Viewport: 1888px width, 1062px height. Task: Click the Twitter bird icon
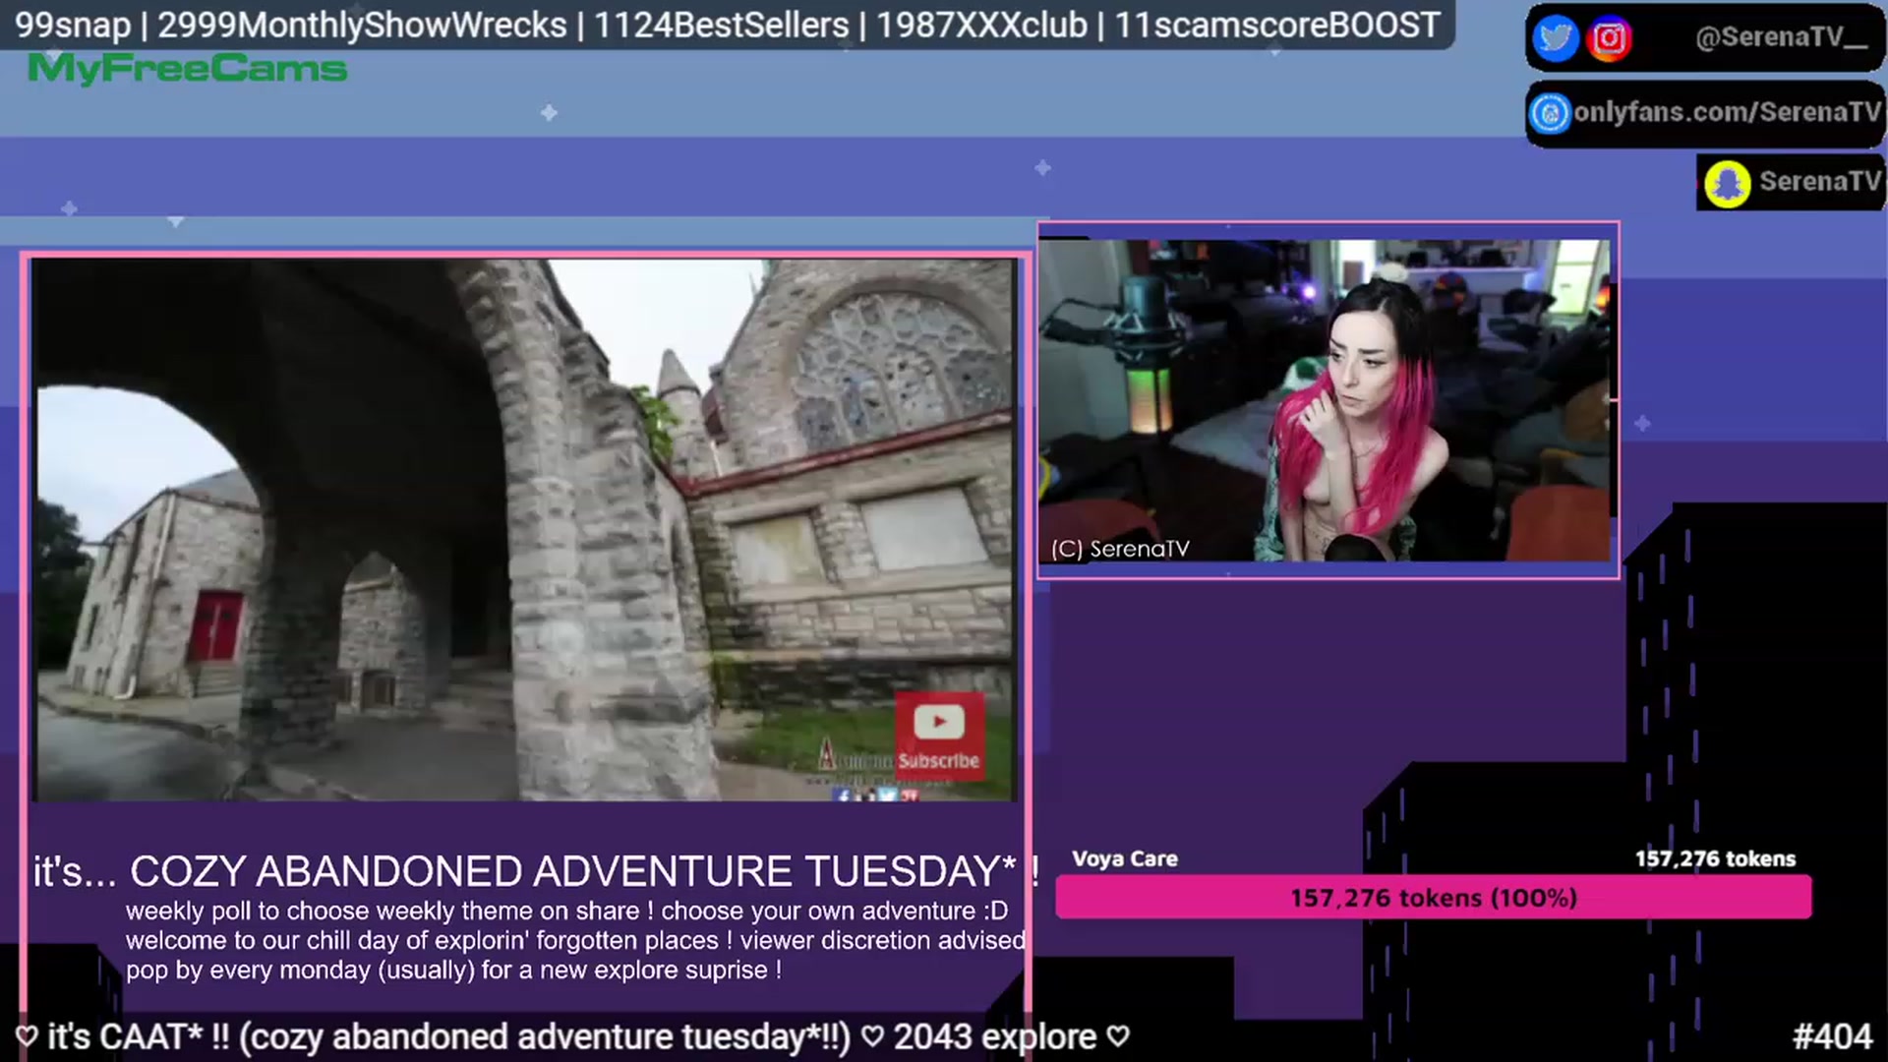click(1556, 38)
